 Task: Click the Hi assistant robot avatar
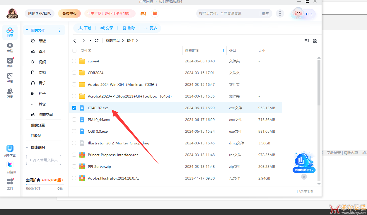point(298,13)
